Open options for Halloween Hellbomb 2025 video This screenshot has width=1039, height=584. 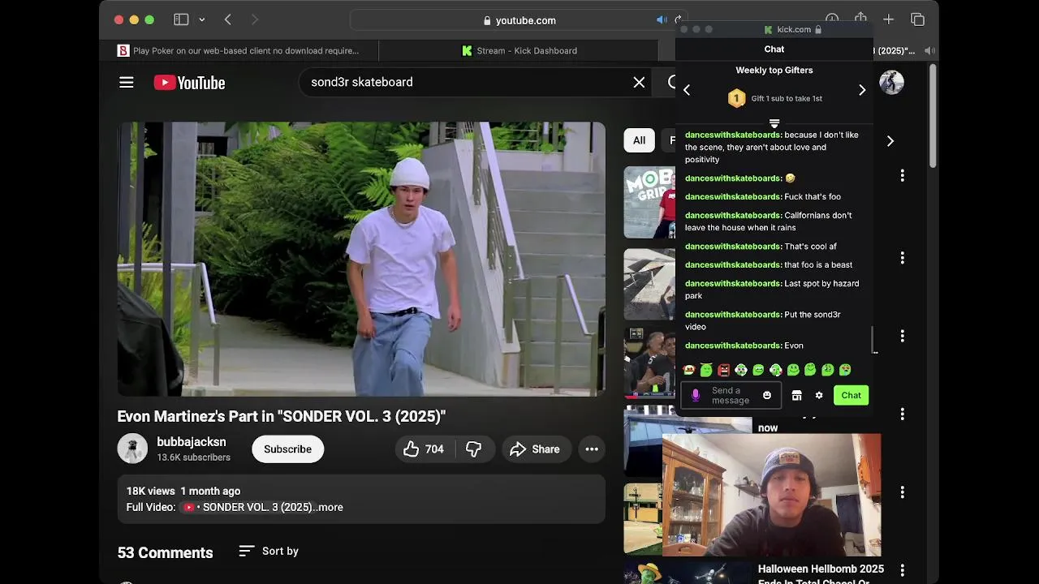tap(902, 571)
